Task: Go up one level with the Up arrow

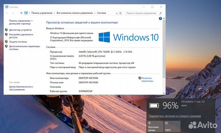Action: click(21, 13)
